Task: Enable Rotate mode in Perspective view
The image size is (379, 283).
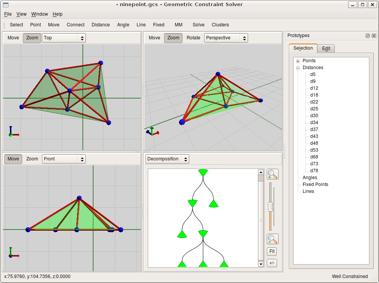Action: pos(193,38)
